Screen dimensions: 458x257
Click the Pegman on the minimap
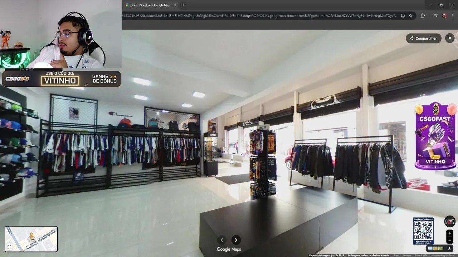(31, 237)
